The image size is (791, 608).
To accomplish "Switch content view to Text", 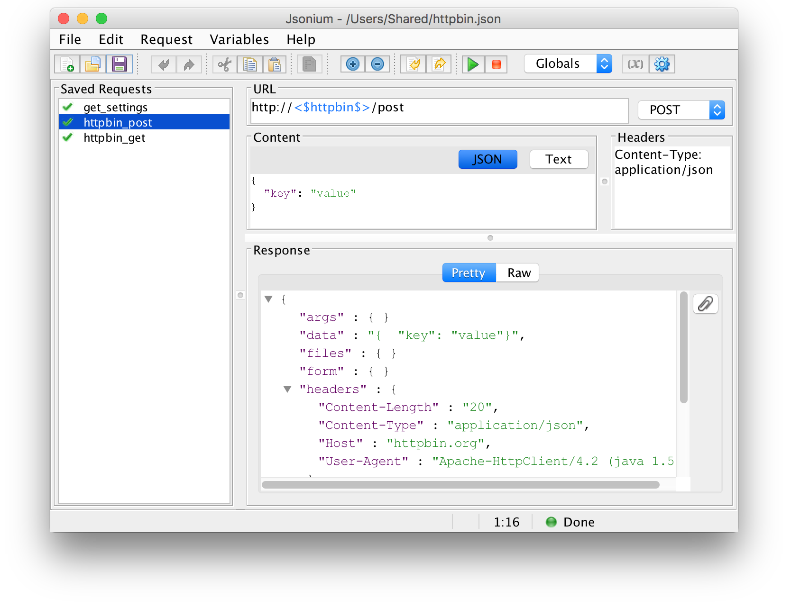I will pos(559,159).
